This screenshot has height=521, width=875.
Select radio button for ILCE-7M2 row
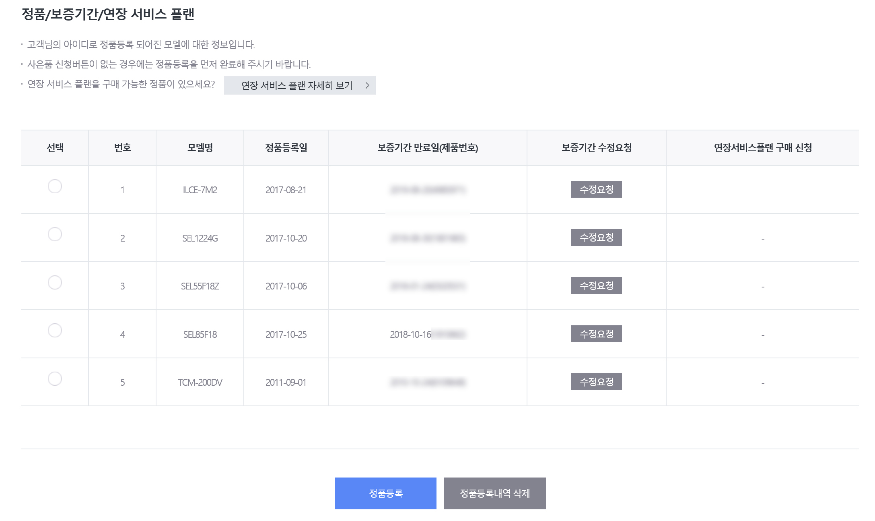click(55, 186)
